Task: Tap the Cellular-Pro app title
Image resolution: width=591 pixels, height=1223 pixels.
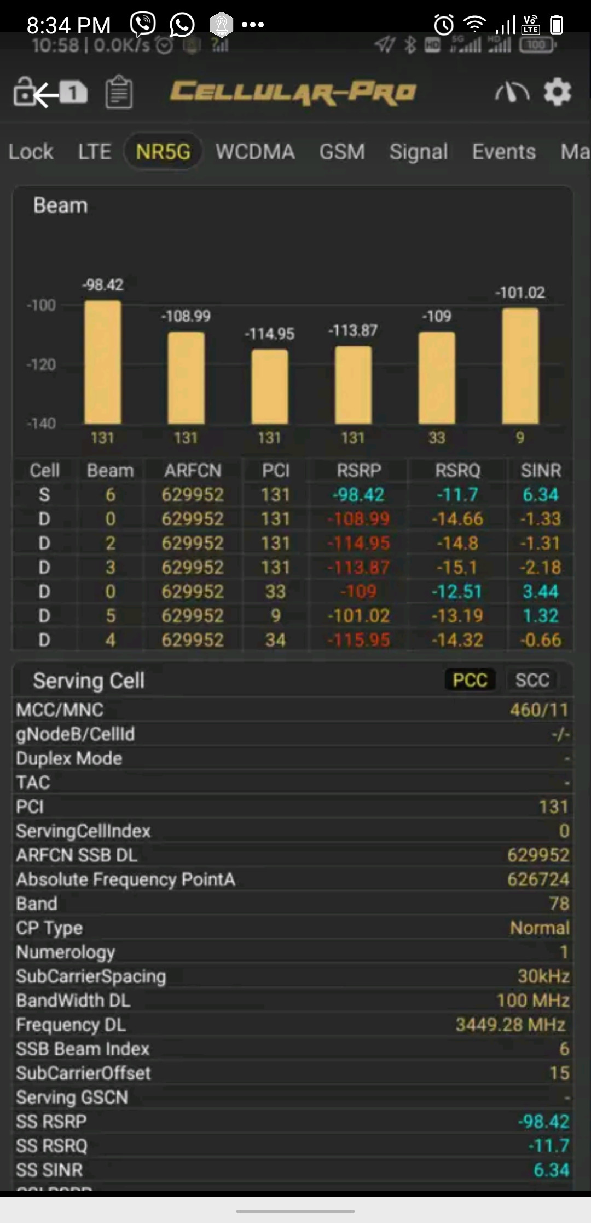Action: coord(293,92)
